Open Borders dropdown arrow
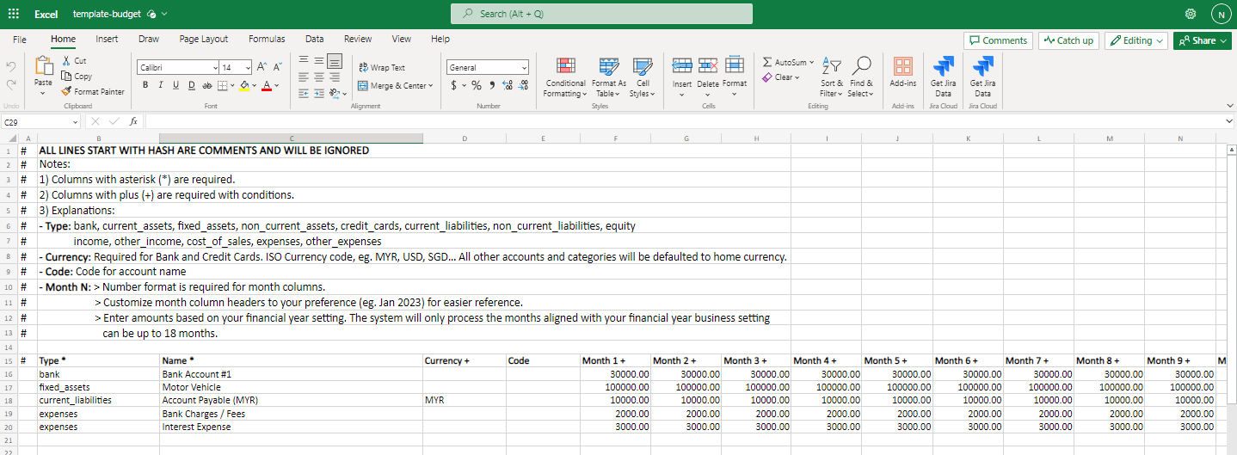The height and width of the screenshot is (455, 1237). (x=232, y=85)
